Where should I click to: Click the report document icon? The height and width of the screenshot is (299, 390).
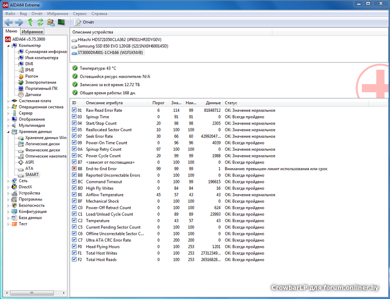tap(78, 22)
